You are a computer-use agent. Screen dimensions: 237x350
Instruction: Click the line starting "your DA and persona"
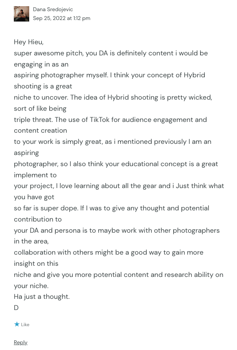pos(117,230)
